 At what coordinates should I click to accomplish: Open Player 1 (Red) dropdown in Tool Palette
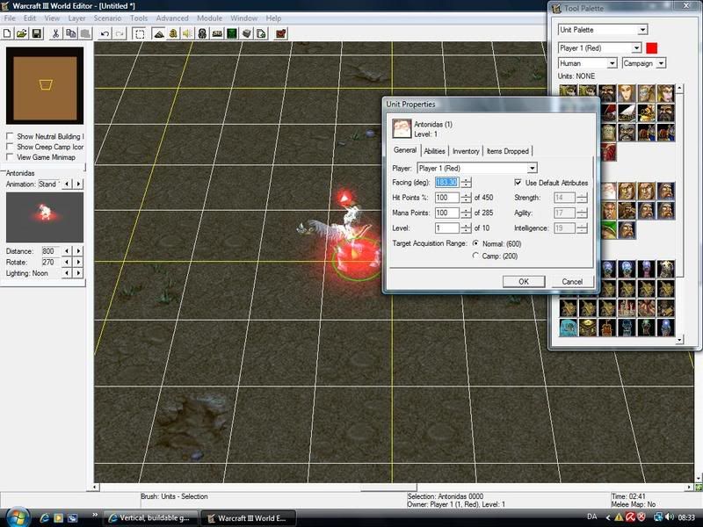coord(636,48)
